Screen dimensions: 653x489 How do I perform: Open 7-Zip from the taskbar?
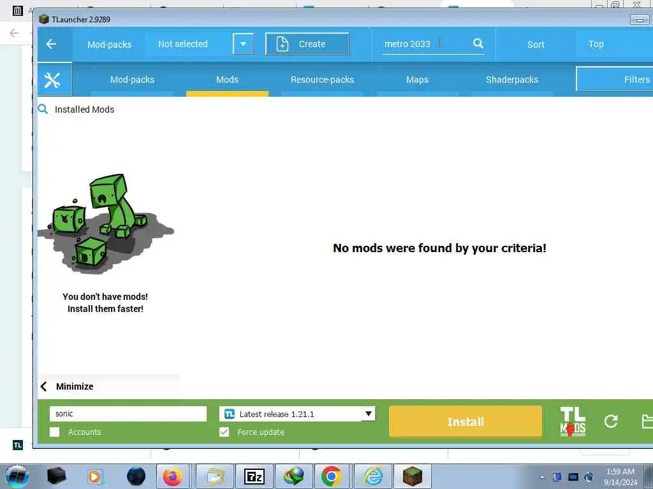coord(254,476)
